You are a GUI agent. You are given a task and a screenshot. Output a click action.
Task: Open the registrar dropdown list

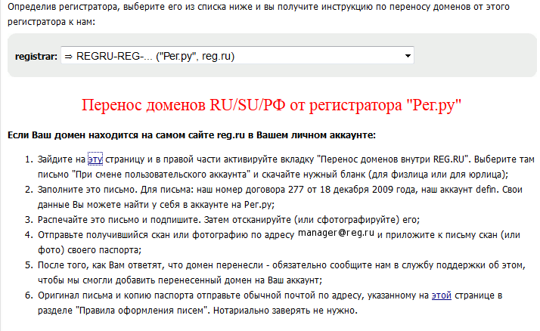237,56
